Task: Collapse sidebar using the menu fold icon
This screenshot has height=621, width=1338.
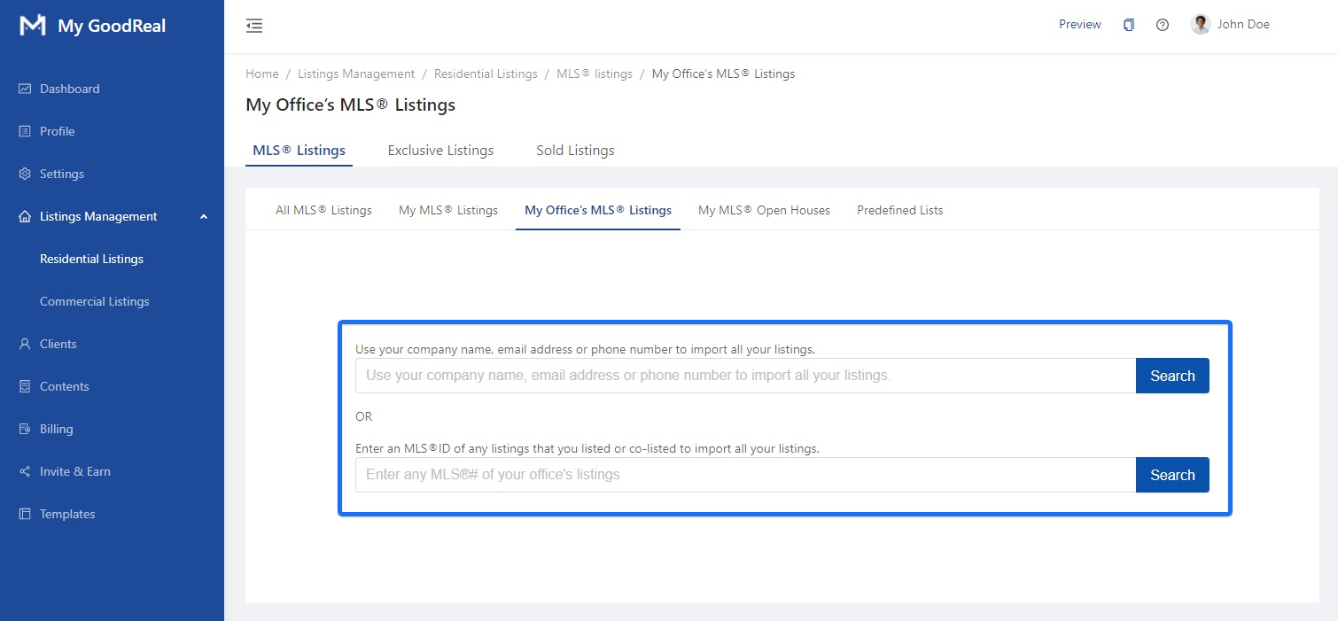Action: coord(254,26)
